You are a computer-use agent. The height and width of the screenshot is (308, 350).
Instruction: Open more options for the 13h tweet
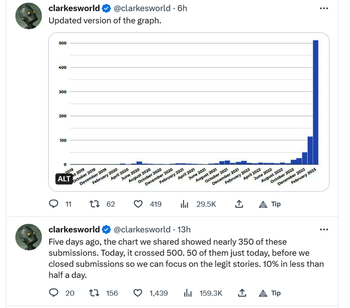click(x=324, y=229)
